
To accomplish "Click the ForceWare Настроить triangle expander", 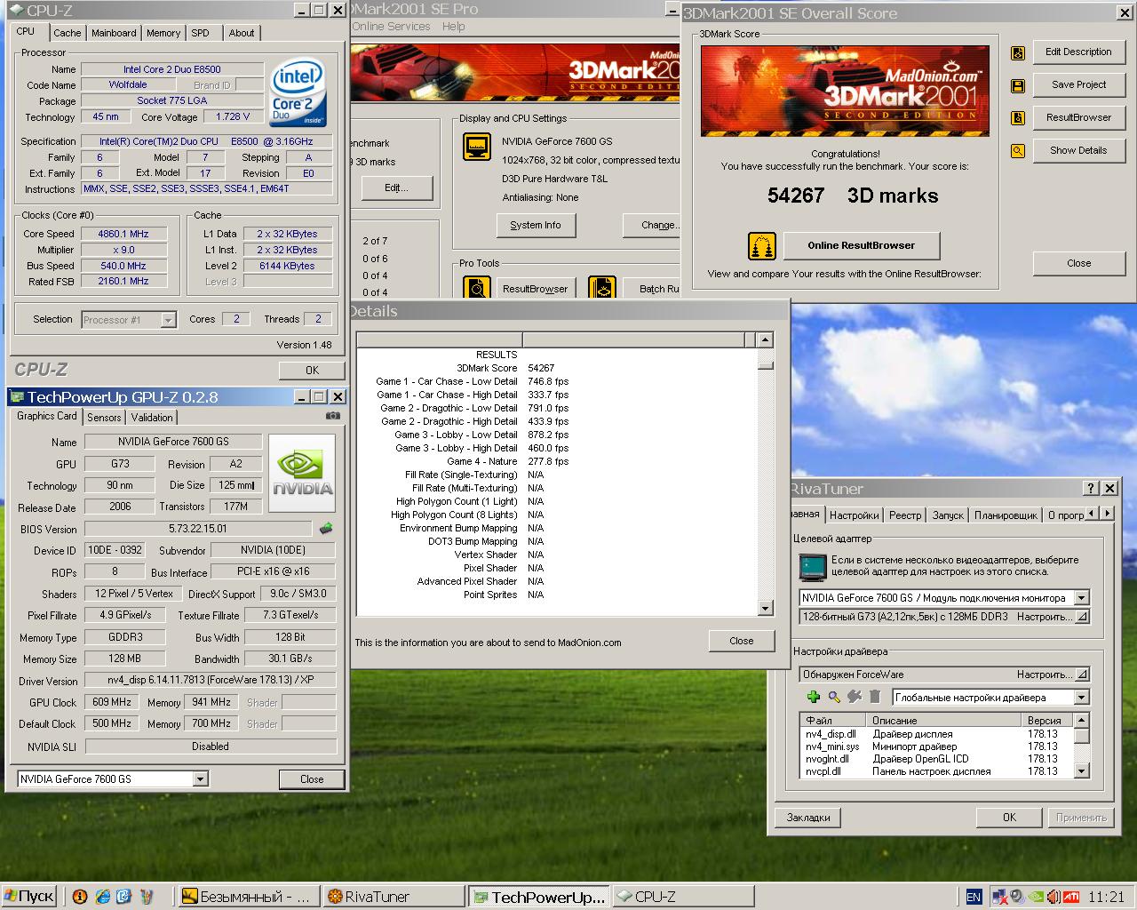I will click(1081, 675).
